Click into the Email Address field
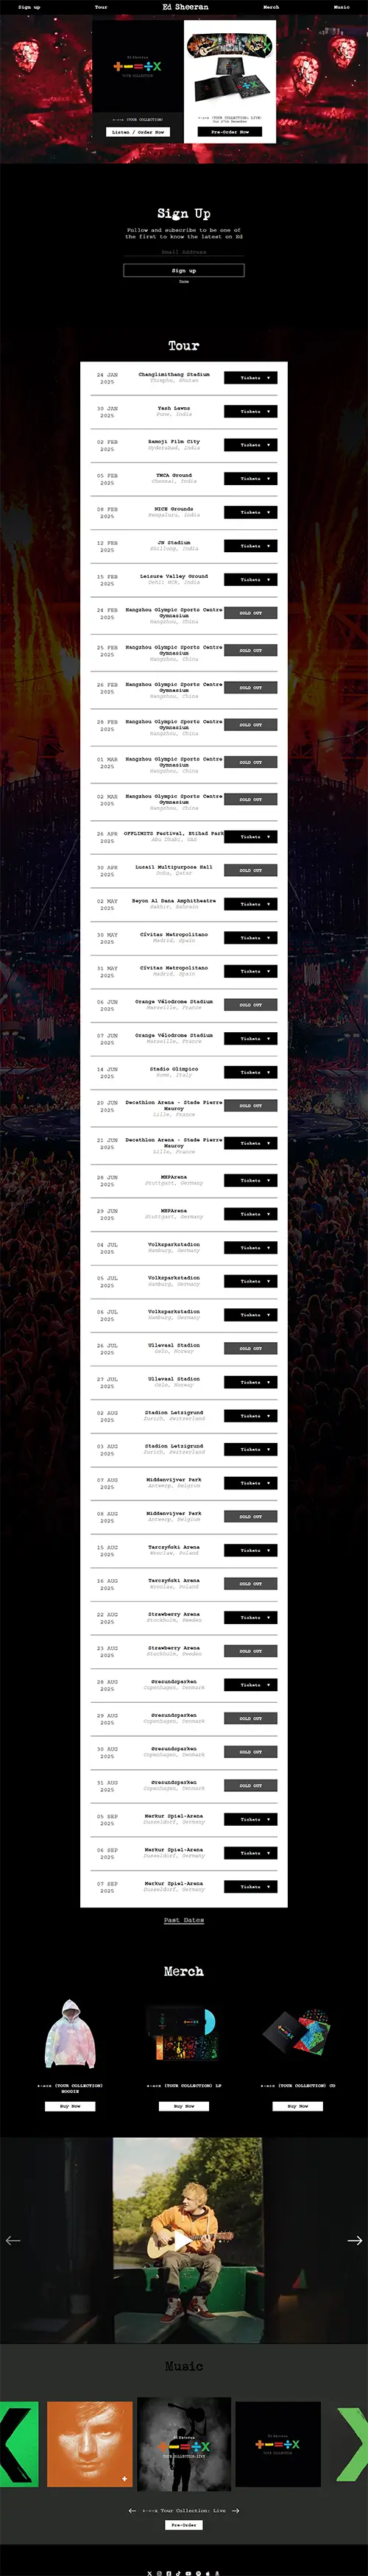The width and height of the screenshot is (368, 2576). click(184, 252)
